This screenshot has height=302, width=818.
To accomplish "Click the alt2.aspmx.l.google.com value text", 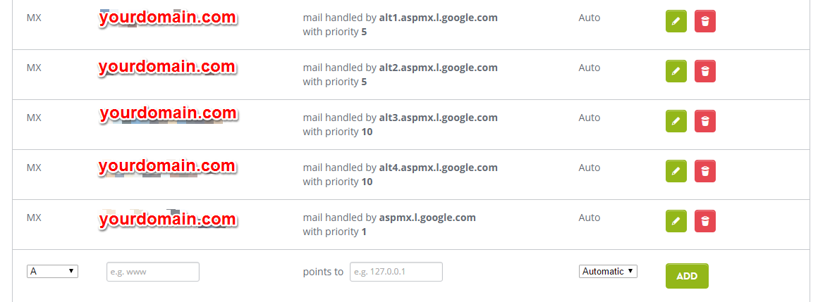I will tap(438, 68).
